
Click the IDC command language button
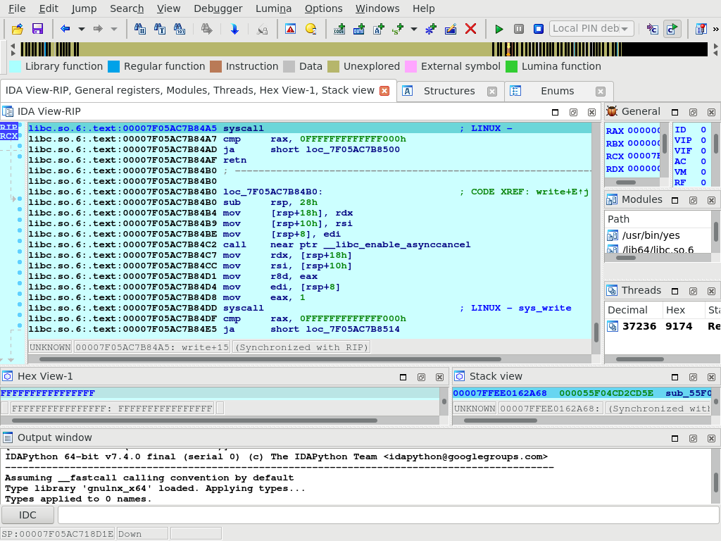coord(27,515)
